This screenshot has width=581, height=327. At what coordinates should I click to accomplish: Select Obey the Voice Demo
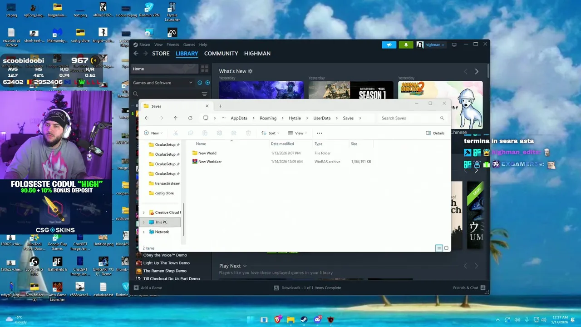tap(165, 255)
